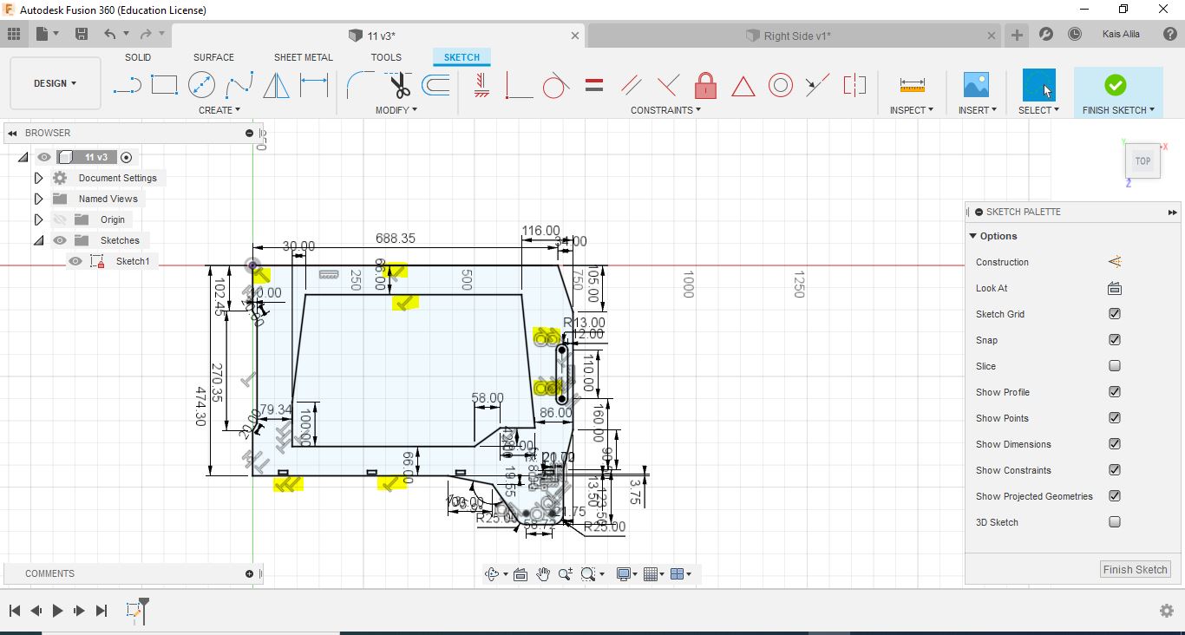Click the Orbit navigation tool
The width and height of the screenshot is (1185, 635).
coord(492,573)
